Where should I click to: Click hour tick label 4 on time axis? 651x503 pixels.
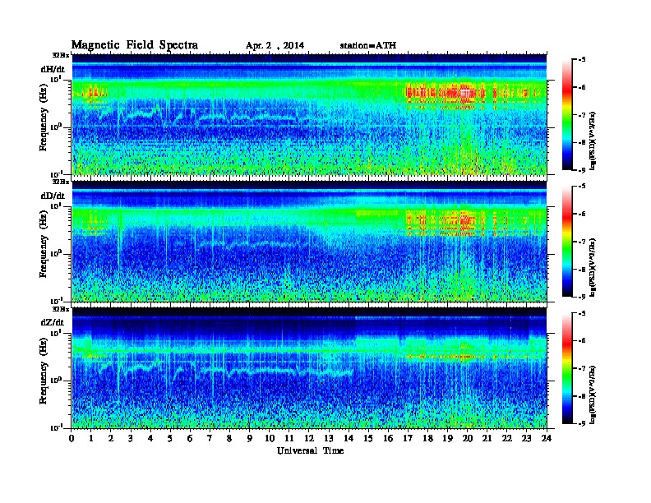(x=150, y=438)
